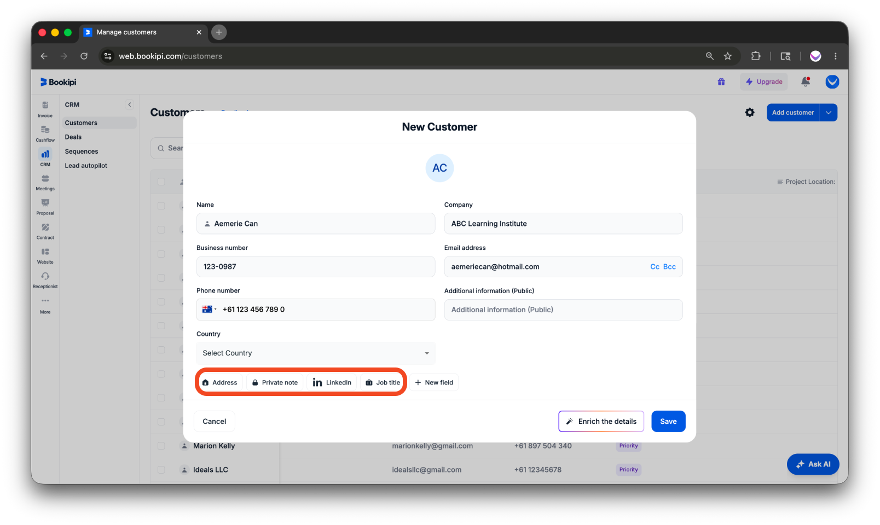Image resolution: width=880 pixels, height=525 pixels.
Task: Open Meetings from the sidebar
Action: [45, 182]
